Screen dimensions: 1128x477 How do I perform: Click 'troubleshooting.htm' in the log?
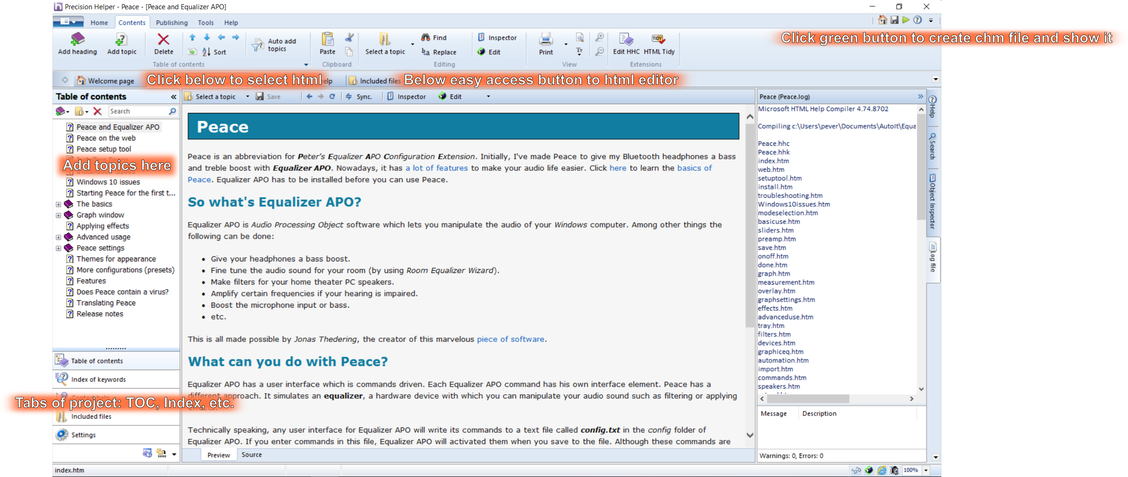coord(790,196)
